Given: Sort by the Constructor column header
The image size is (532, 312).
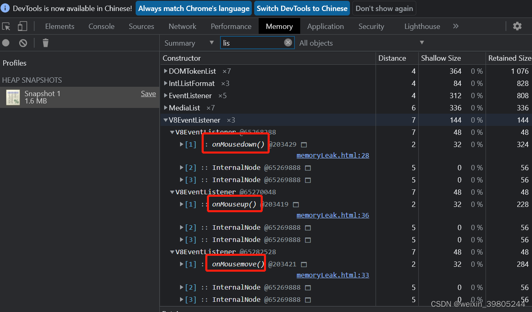Looking at the screenshot, I should point(268,58).
